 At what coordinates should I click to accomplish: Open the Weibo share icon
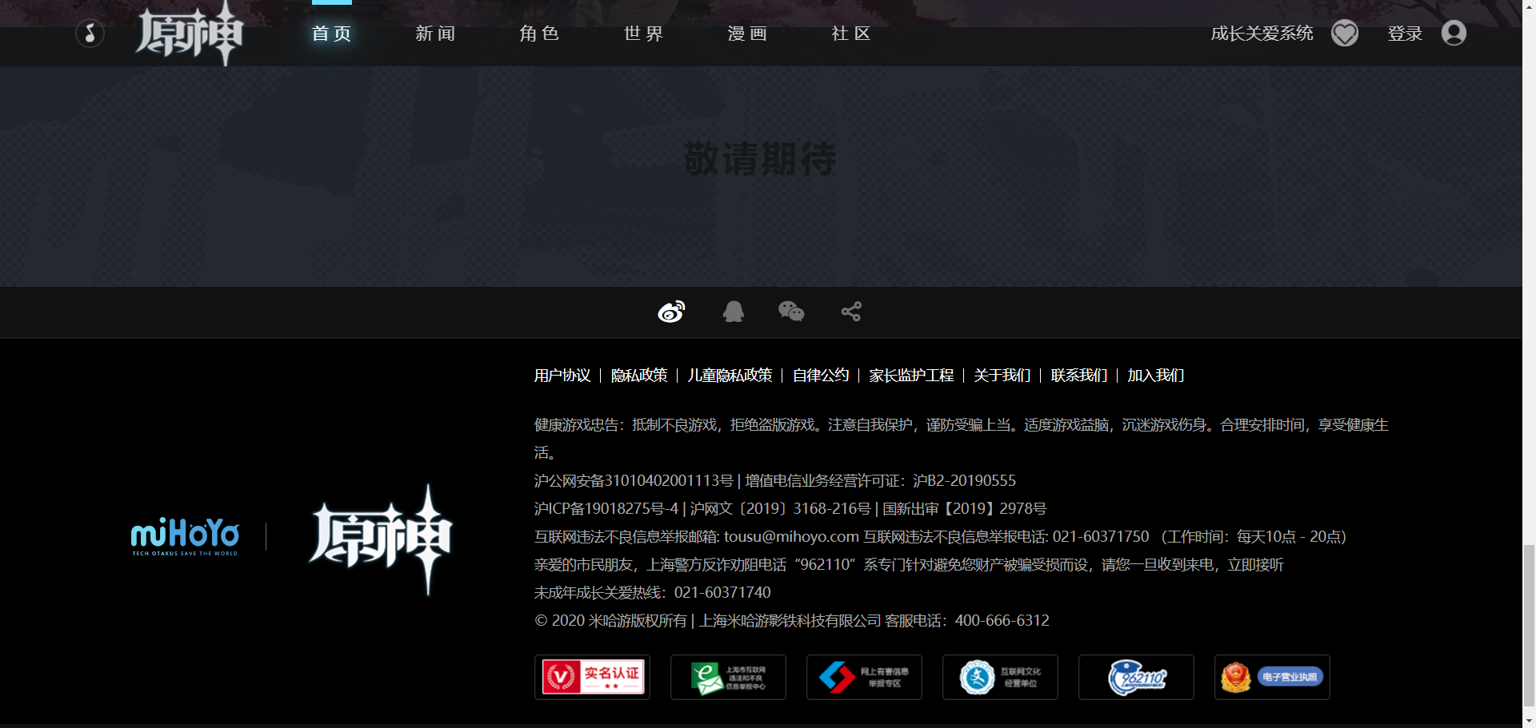pos(671,312)
